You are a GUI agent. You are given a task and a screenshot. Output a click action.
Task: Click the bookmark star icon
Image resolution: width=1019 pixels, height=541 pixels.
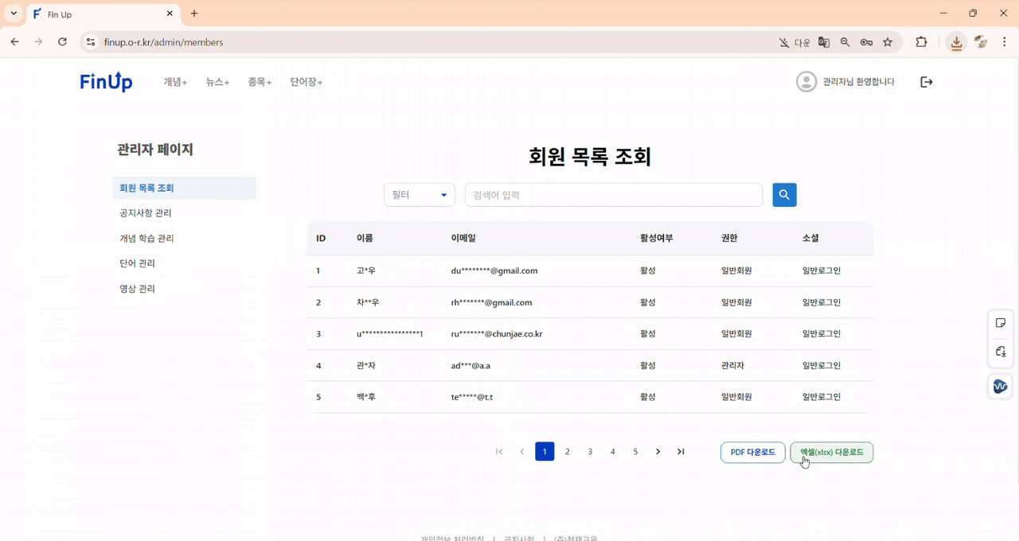pyautogui.click(x=887, y=41)
